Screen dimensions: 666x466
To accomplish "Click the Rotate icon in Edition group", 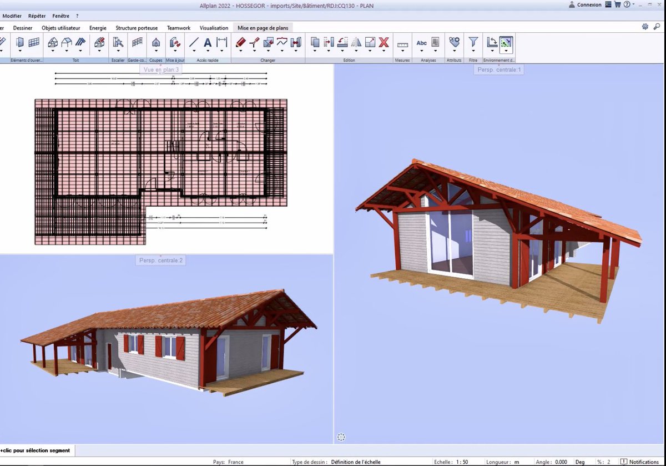I will tap(342, 42).
